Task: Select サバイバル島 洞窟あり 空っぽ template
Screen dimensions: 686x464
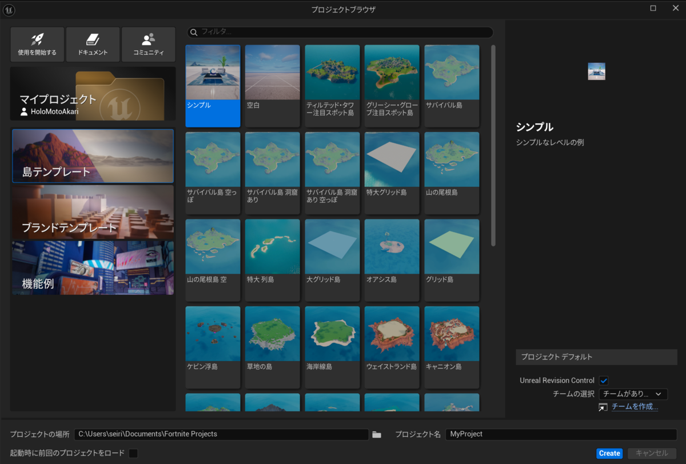Action: click(332, 173)
